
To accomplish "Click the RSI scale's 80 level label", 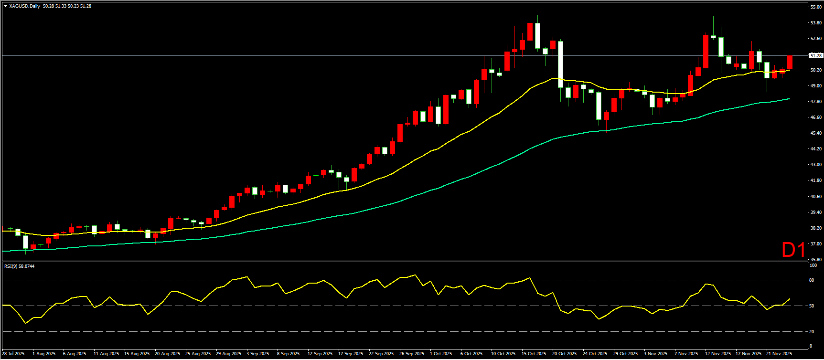I will tap(811, 280).
